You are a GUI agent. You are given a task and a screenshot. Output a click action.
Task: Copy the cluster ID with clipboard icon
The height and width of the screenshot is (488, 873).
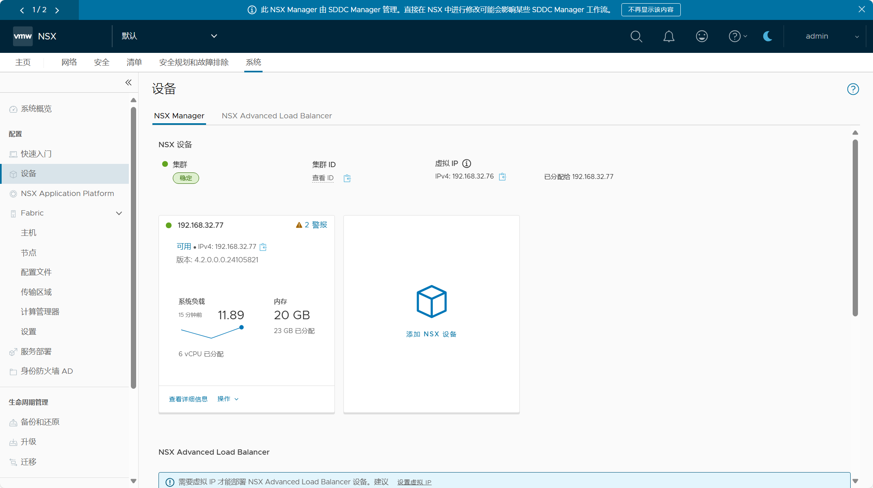(347, 178)
